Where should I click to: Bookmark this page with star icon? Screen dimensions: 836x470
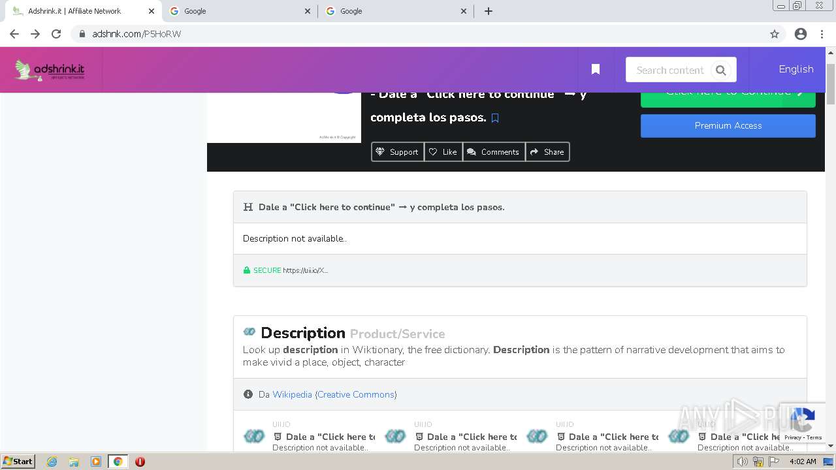tap(775, 34)
